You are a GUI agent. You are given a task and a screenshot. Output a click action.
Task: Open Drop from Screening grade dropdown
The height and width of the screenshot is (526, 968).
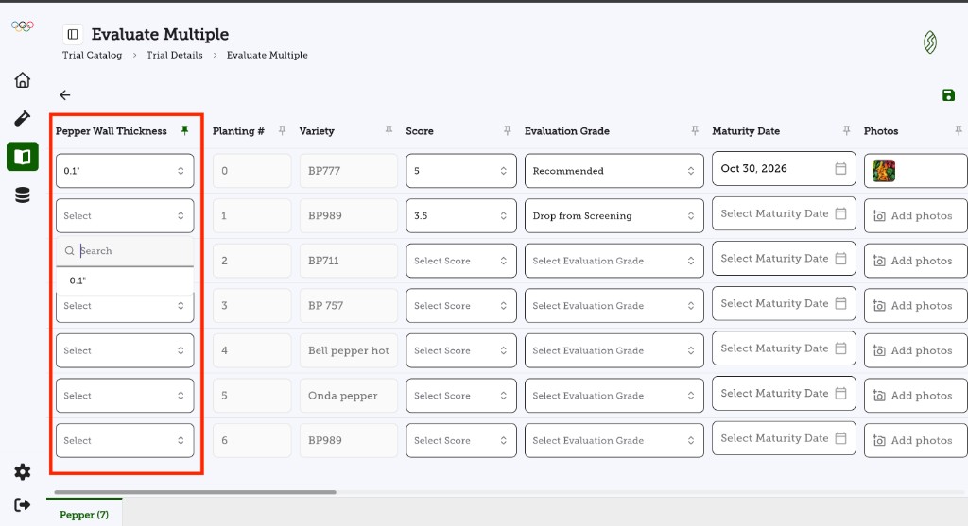pyautogui.click(x=614, y=216)
